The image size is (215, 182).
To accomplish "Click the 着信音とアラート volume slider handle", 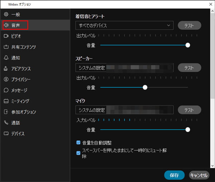I will point(187,45).
